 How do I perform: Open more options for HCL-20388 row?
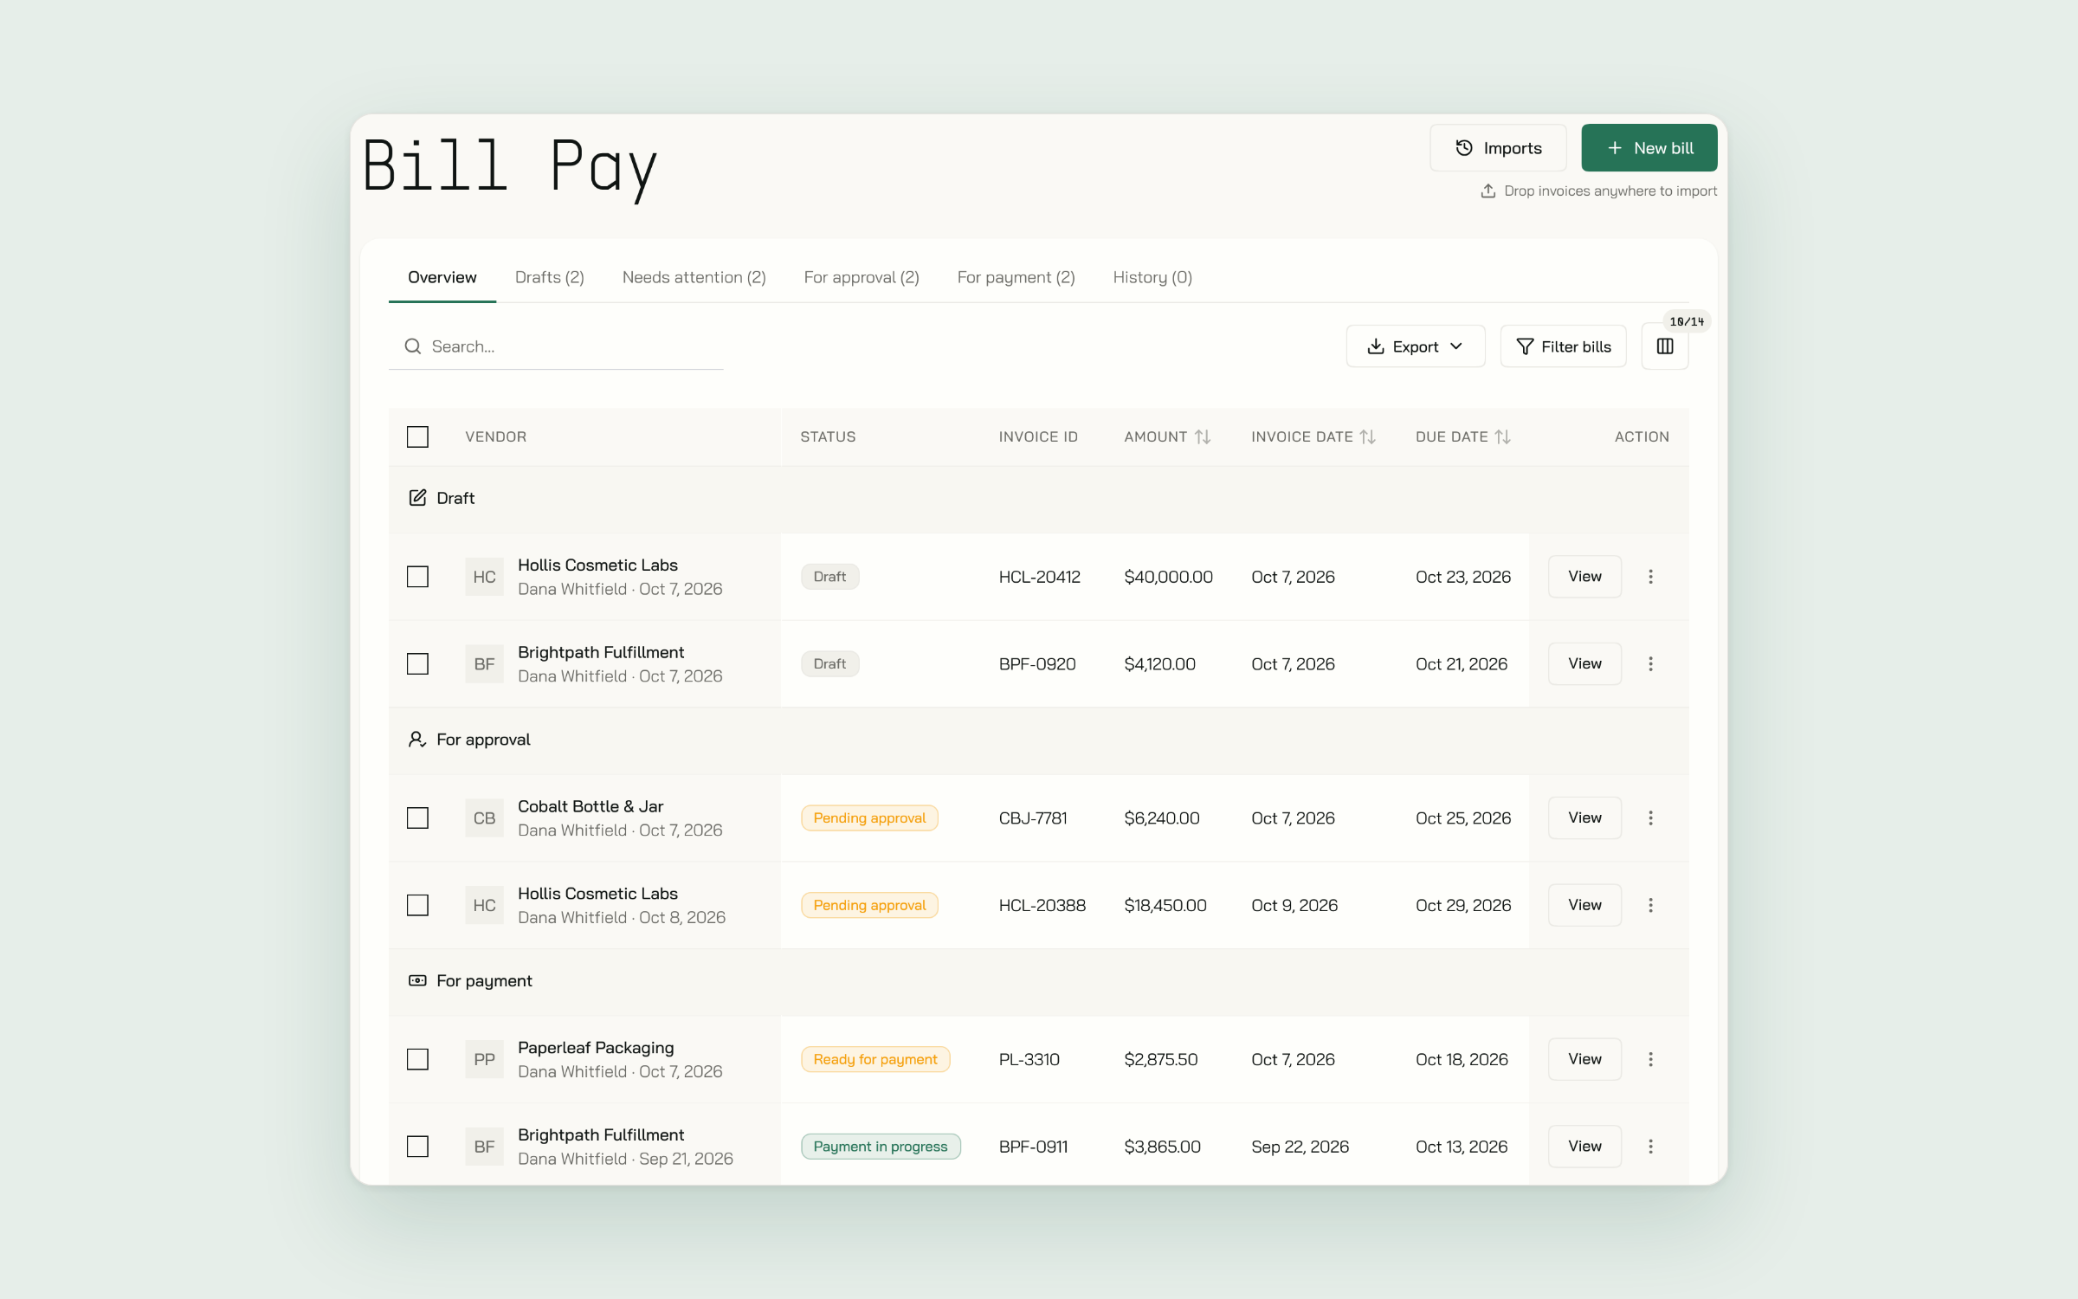(x=1650, y=905)
